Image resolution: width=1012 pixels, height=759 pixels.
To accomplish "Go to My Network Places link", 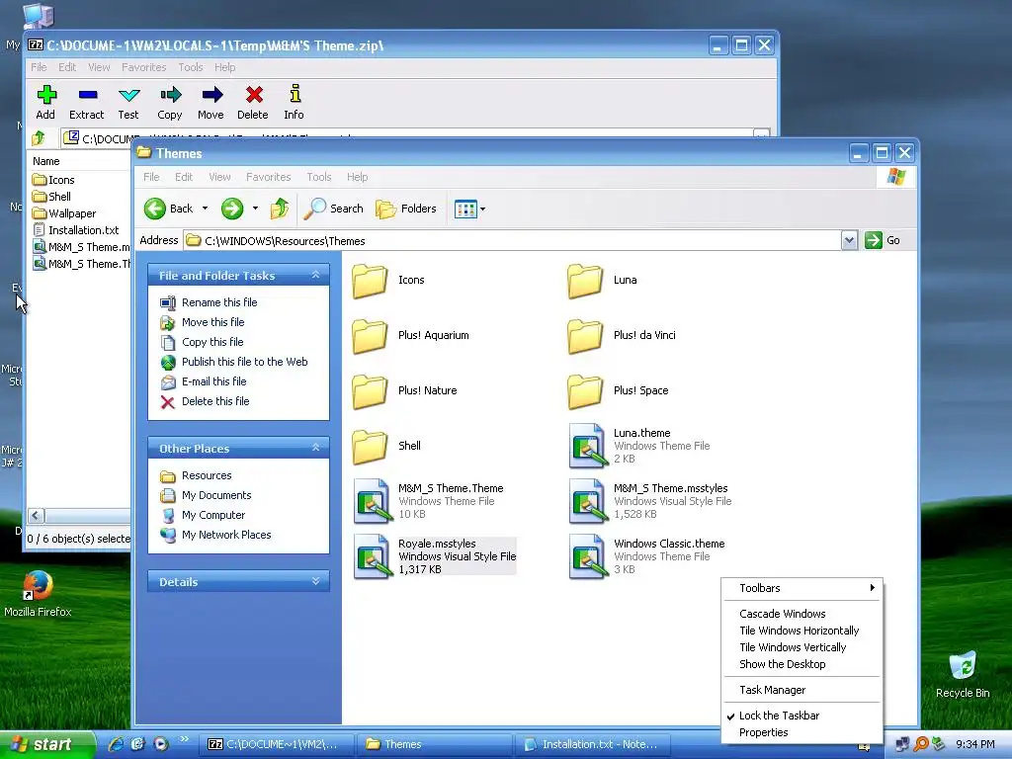I will [x=226, y=535].
